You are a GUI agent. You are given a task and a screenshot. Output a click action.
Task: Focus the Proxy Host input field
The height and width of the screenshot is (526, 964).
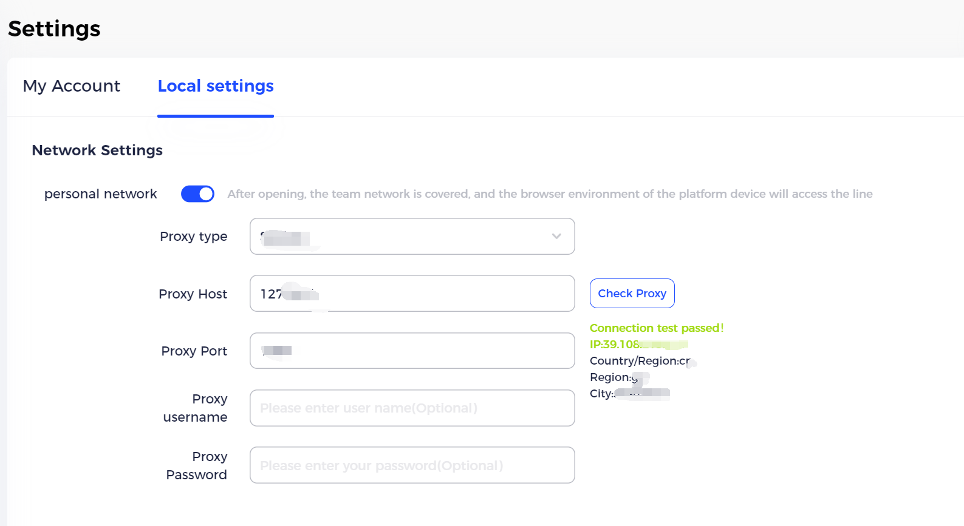coord(412,294)
